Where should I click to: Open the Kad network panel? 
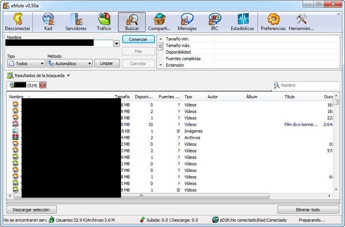(x=48, y=22)
